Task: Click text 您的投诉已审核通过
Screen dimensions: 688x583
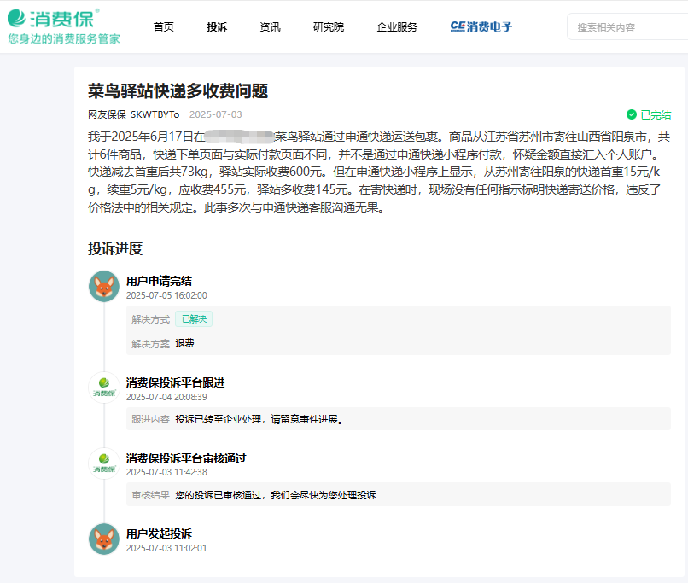Action: pyautogui.click(x=219, y=495)
